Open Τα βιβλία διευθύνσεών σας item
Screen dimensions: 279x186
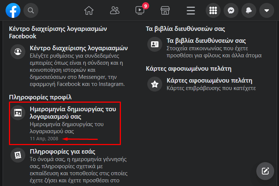coord(206,41)
